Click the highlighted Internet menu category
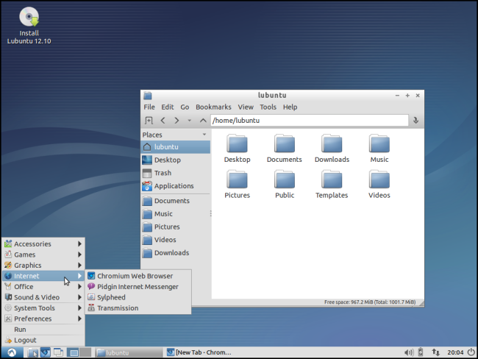Image resolution: width=478 pixels, height=359 pixels. (x=43, y=276)
